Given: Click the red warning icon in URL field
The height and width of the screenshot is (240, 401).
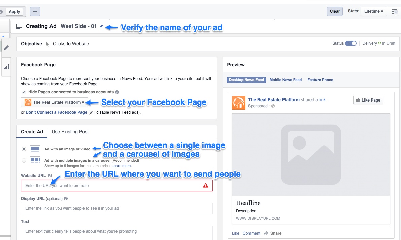Looking at the screenshot, I should (x=206, y=185).
